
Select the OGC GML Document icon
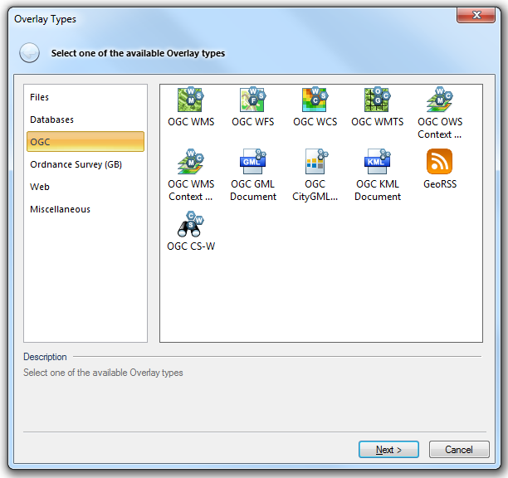pos(252,162)
